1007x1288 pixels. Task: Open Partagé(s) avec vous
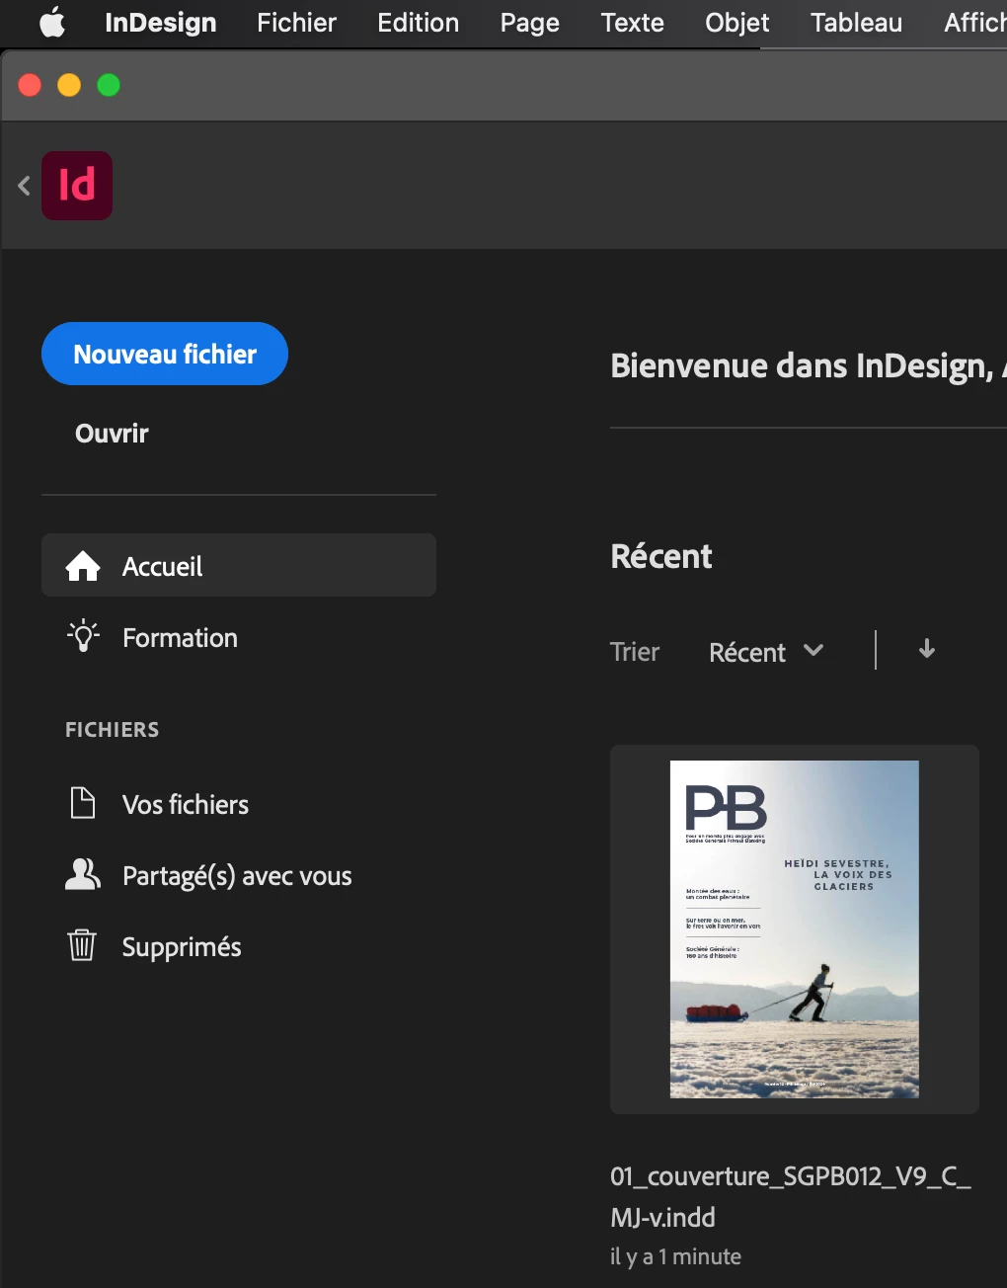(239, 875)
